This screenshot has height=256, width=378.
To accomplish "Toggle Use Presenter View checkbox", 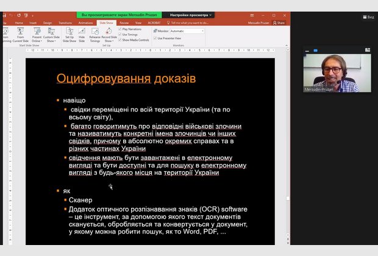I will 156,38.
